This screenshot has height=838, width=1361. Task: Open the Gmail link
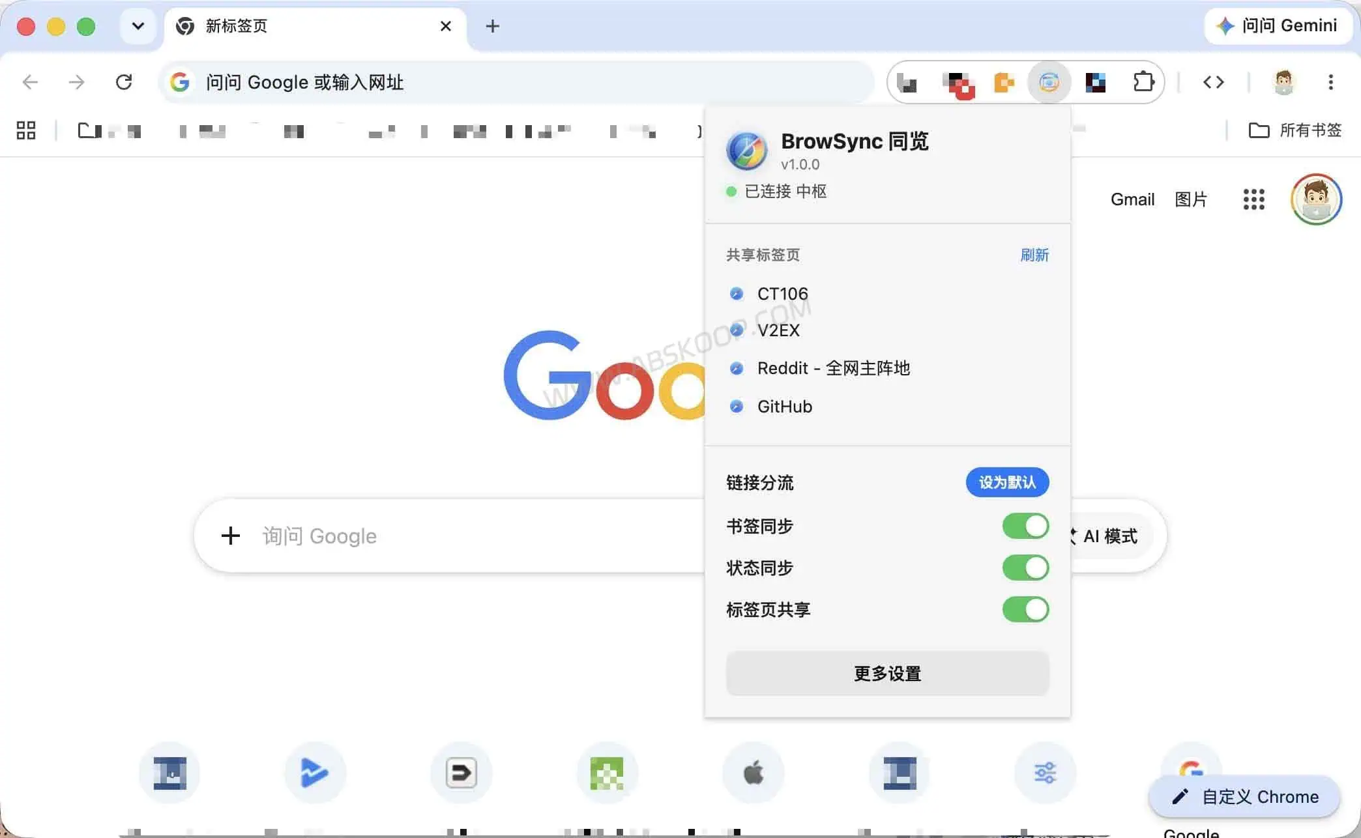(1132, 199)
